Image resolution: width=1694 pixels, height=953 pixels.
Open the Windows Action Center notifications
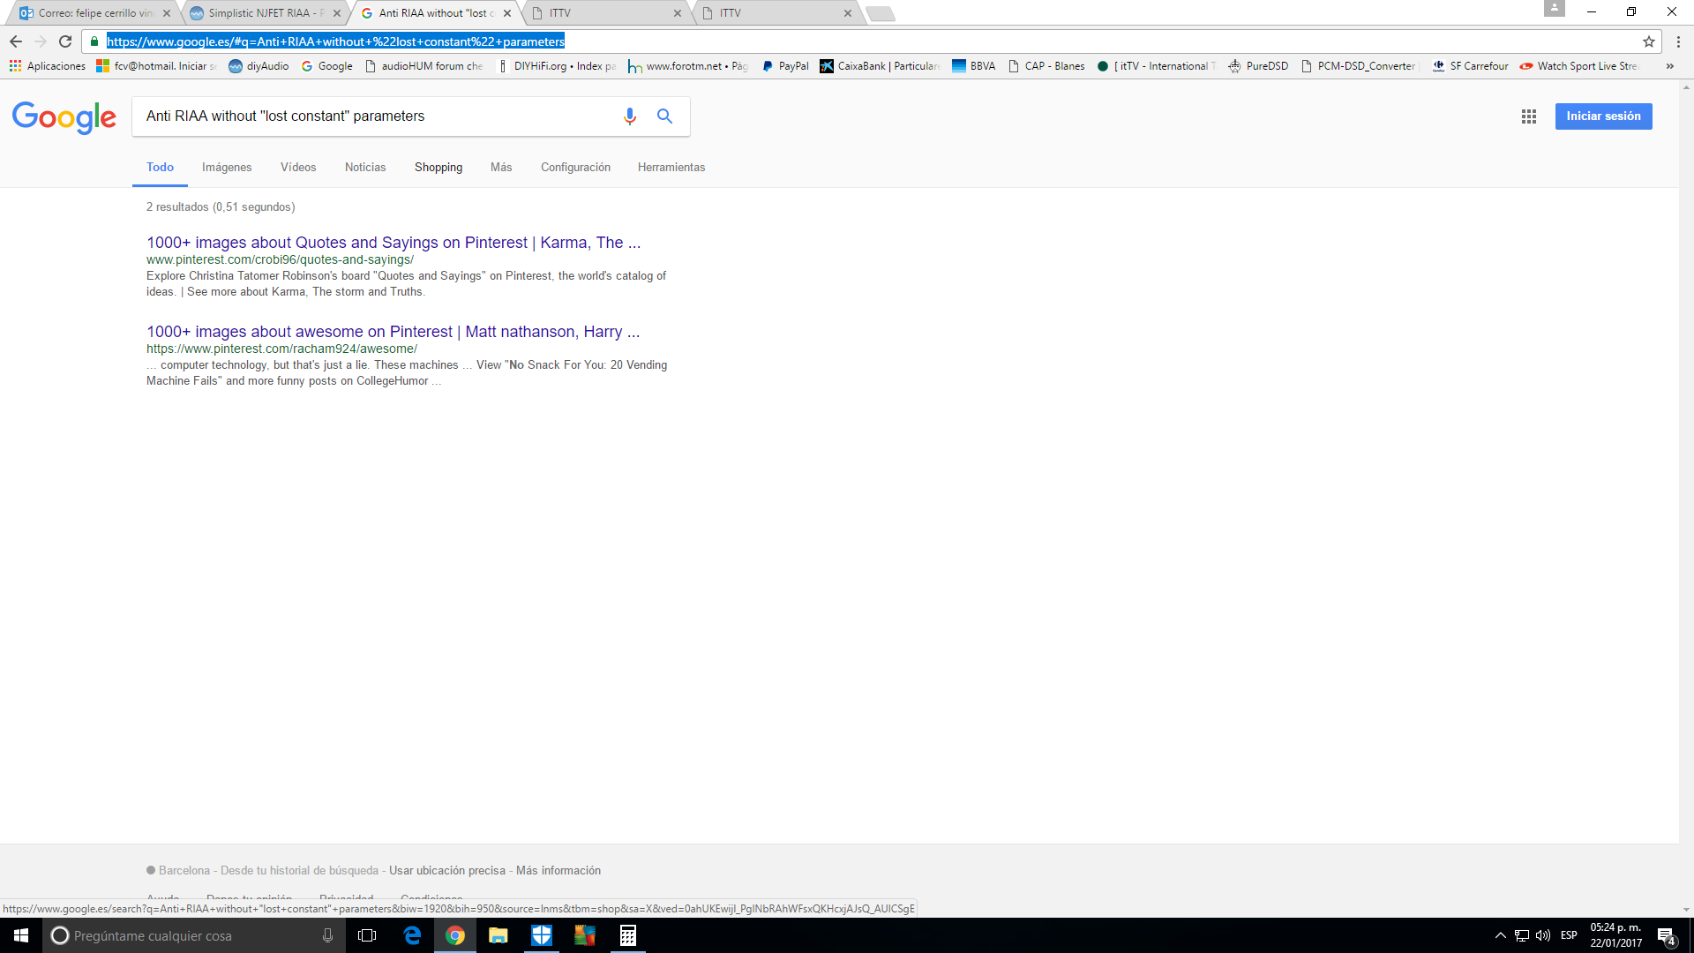pyautogui.click(x=1666, y=936)
